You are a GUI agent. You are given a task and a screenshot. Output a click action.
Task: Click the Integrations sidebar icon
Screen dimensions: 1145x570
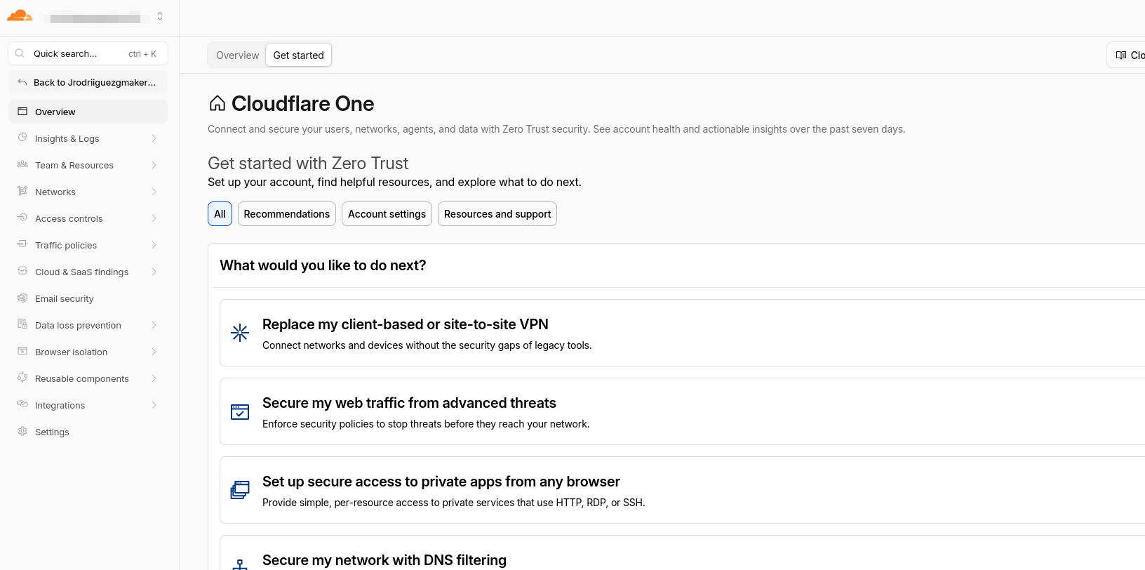[22, 405]
